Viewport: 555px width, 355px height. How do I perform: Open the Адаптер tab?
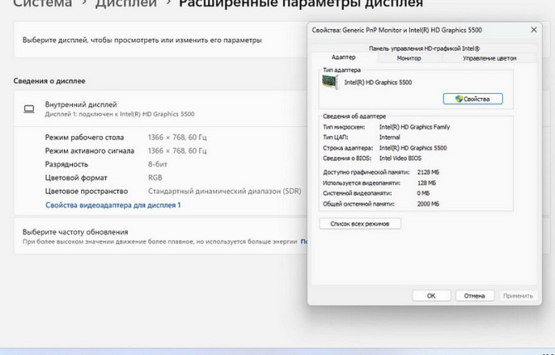[343, 58]
